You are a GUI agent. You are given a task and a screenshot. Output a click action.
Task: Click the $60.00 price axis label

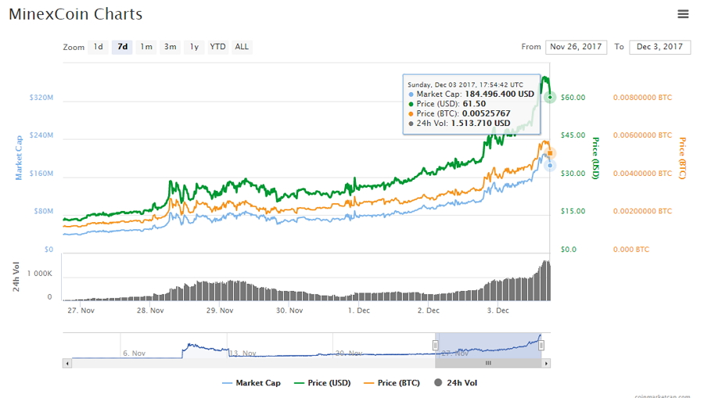click(573, 98)
